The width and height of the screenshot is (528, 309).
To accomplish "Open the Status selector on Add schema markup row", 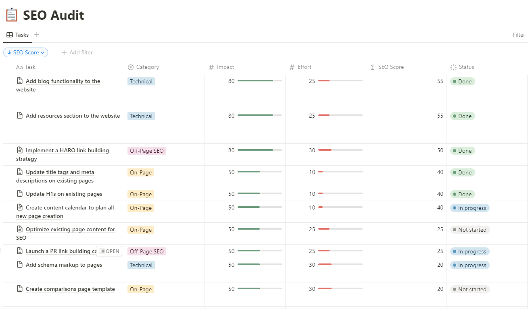I will click(470, 265).
